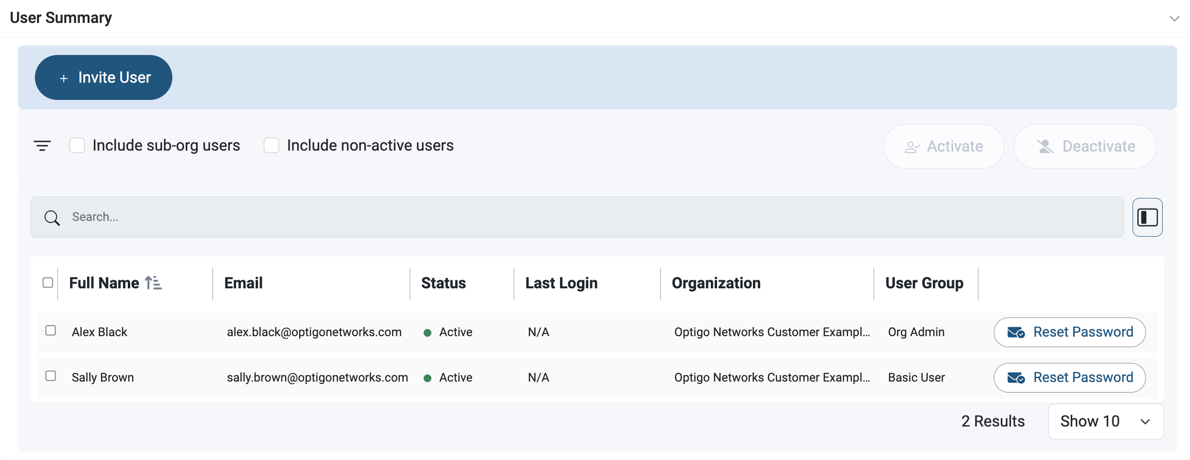
Task: Collapse the User Summary section chevron
Action: pos(1174,19)
